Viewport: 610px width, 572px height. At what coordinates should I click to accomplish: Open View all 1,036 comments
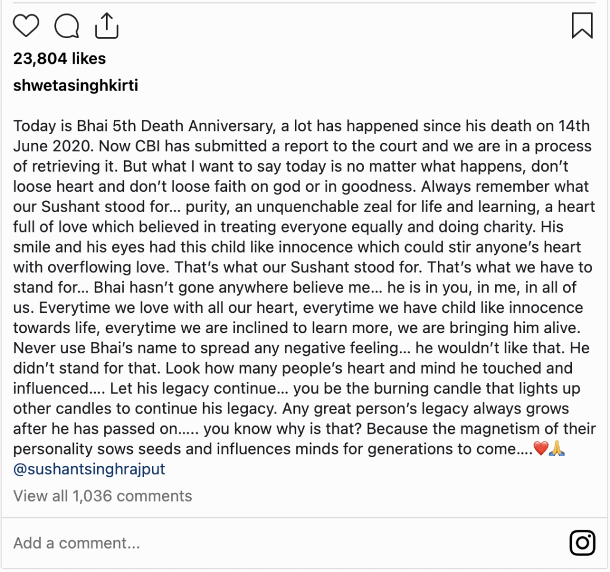102,496
